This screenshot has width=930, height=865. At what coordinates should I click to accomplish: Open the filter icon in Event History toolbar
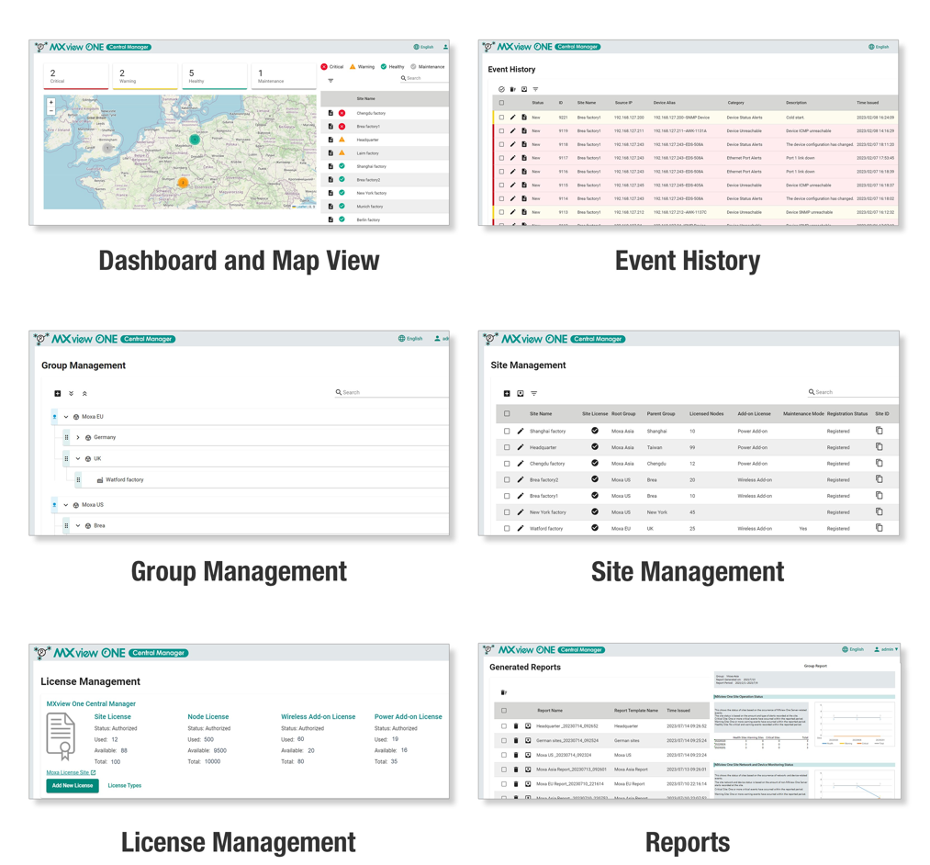click(534, 89)
